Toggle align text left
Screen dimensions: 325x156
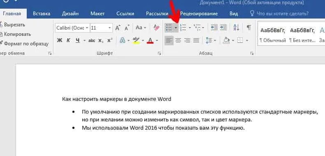(x=169, y=40)
